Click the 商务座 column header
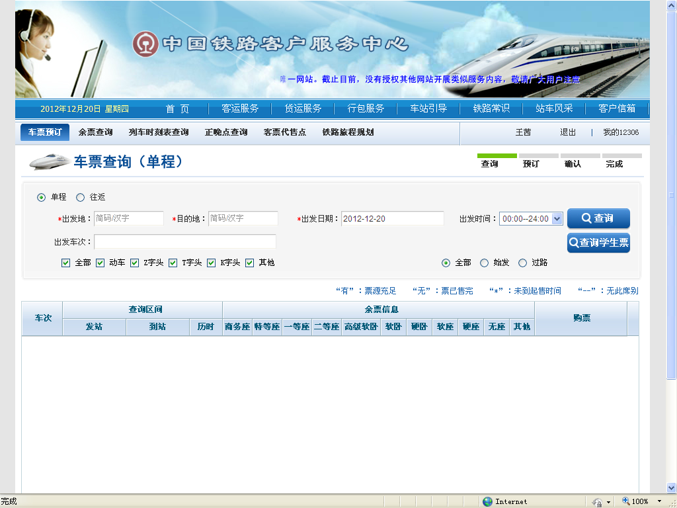 pyautogui.click(x=237, y=327)
